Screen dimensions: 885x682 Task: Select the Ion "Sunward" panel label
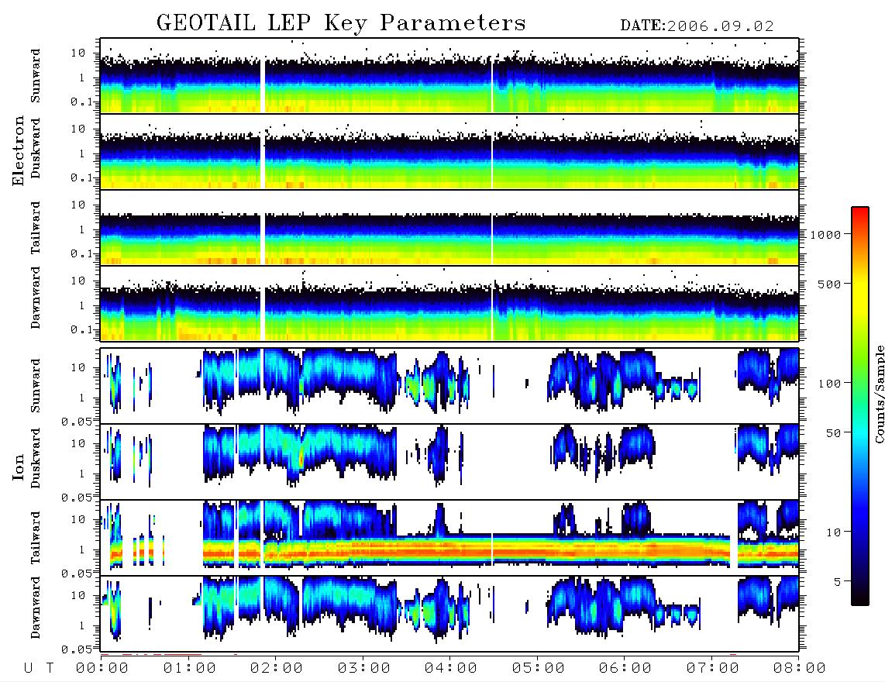coord(36,386)
